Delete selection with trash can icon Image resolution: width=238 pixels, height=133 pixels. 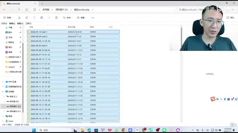[57, 18]
